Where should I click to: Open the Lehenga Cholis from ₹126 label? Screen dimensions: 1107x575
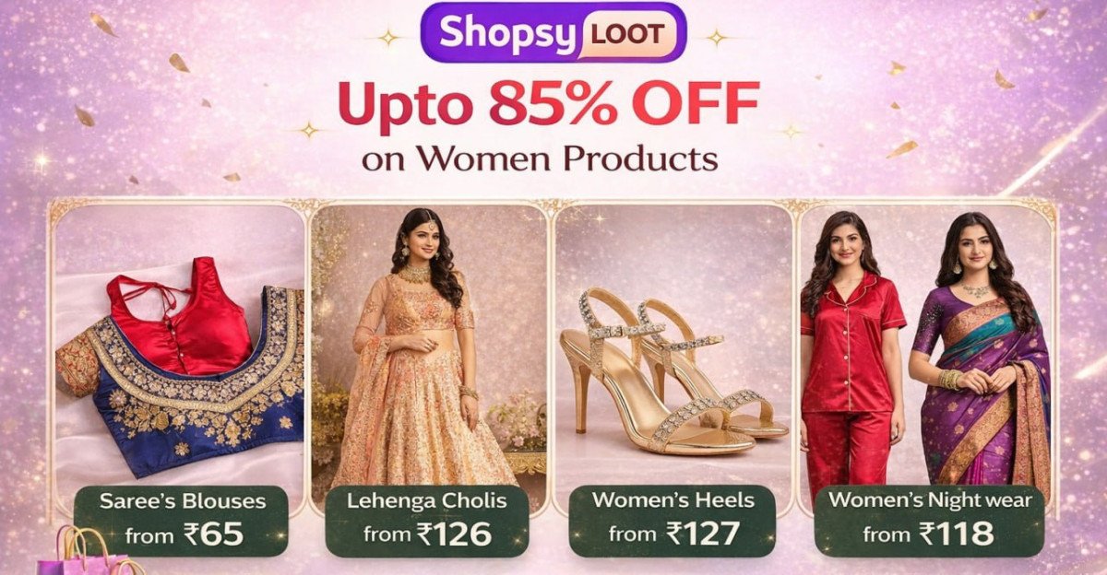click(x=427, y=520)
